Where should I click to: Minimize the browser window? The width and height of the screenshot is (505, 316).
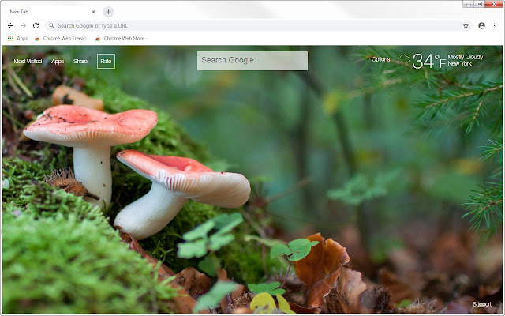(x=468, y=4)
